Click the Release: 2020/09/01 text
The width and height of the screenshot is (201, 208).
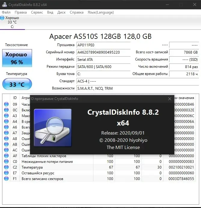click(123, 133)
